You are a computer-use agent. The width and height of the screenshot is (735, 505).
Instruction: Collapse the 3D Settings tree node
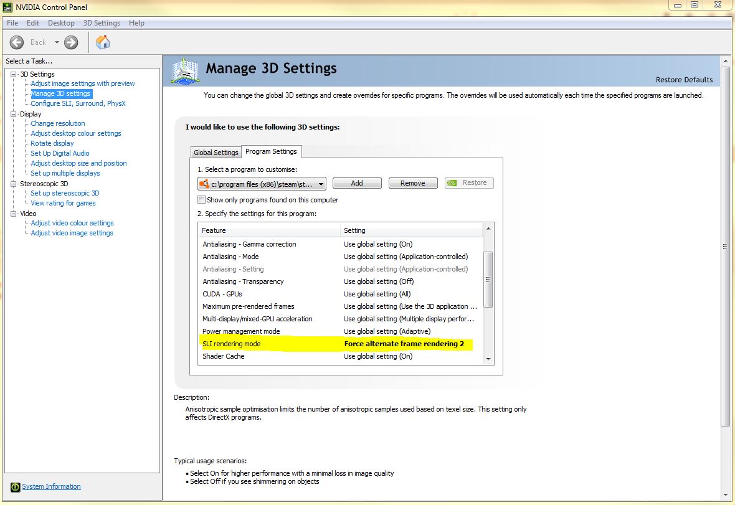pyautogui.click(x=14, y=74)
